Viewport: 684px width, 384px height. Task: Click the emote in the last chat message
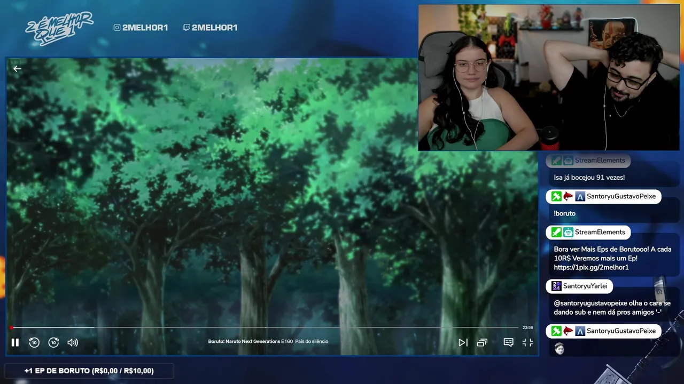(559, 349)
